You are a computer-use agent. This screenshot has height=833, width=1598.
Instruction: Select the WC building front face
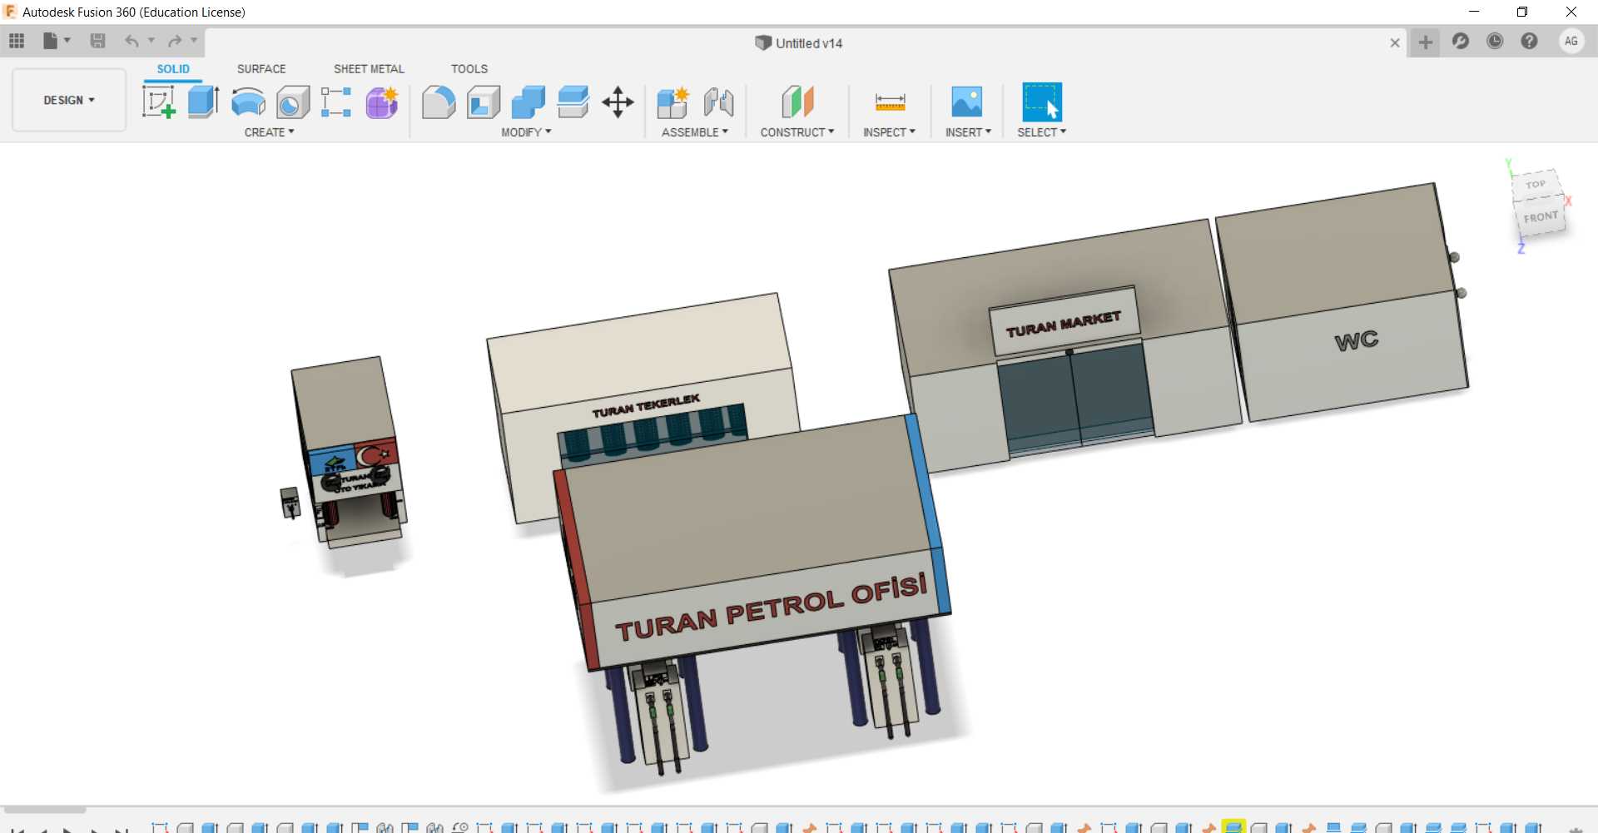[1352, 355]
